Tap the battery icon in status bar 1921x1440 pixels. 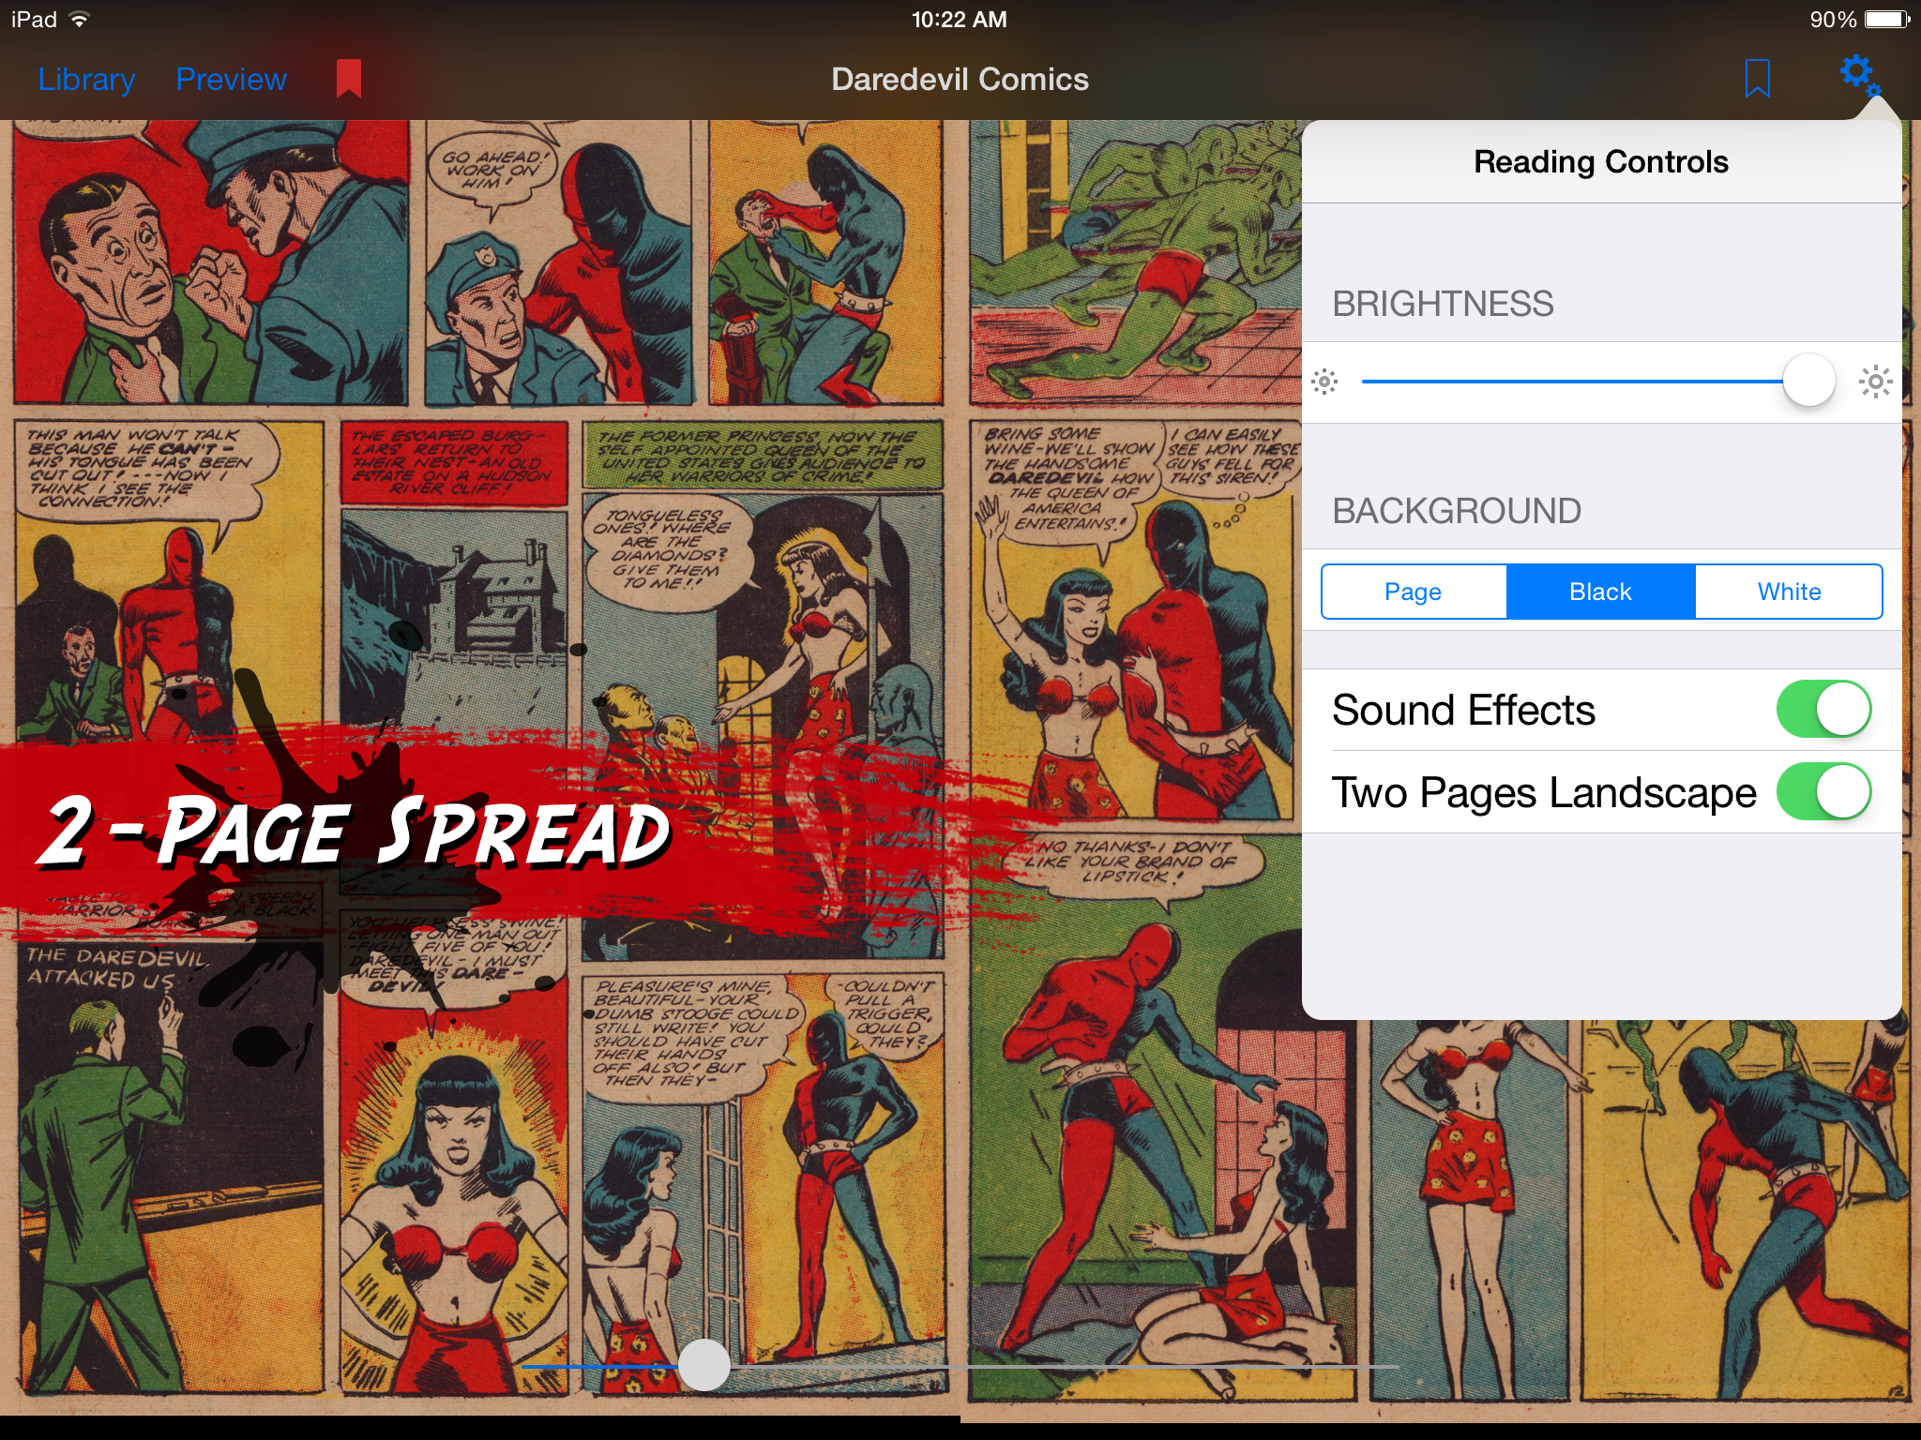point(1887,19)
